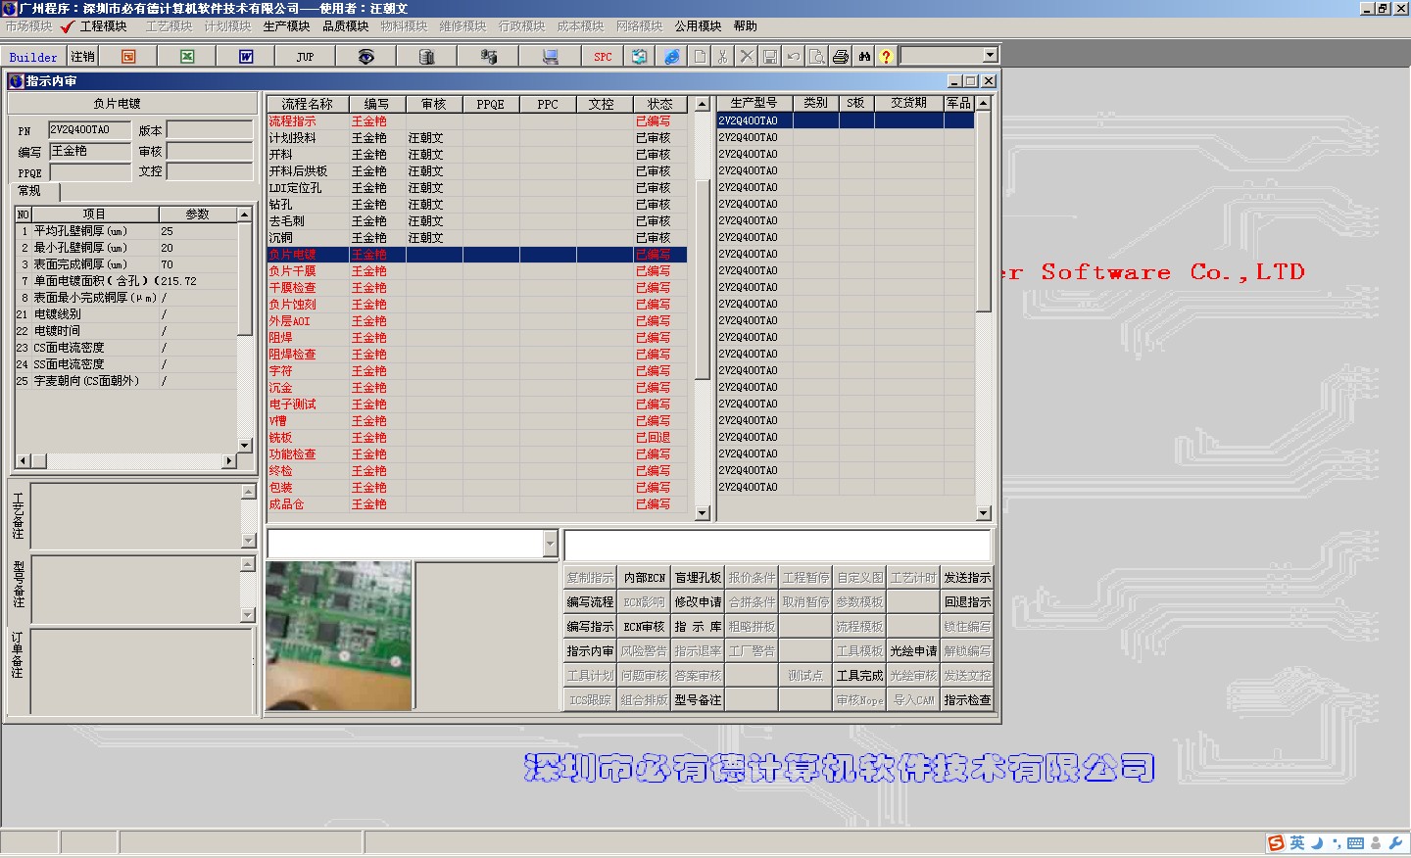Click the 发送指示 button
The height and width of the screenshot is (858, 1411).
pos(967,578)
